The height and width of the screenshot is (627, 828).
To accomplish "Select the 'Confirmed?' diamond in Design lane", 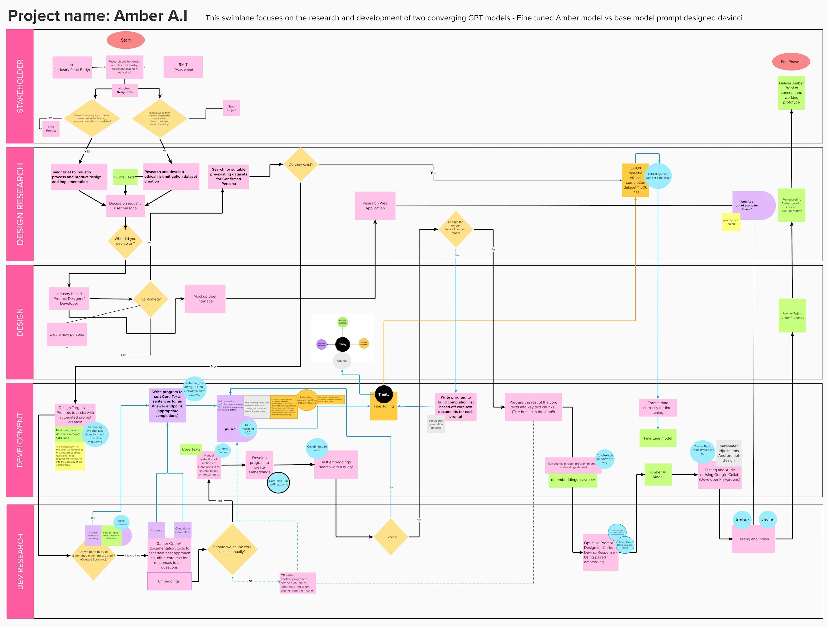I will point(150,299).
